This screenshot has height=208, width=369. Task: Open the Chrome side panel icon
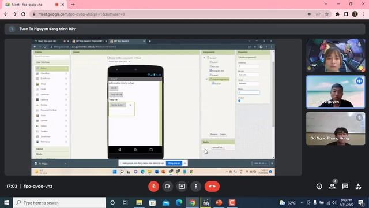pos(346,14)
